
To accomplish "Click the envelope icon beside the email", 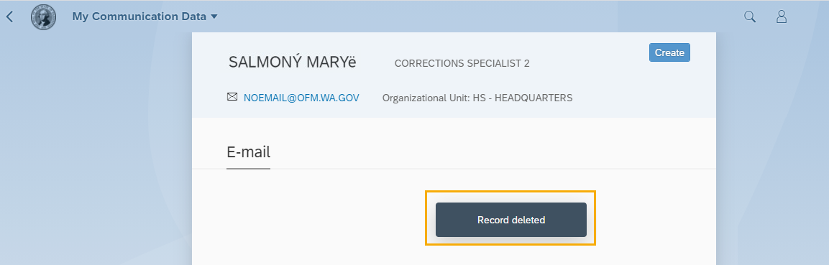I will [x=232, y=97].
